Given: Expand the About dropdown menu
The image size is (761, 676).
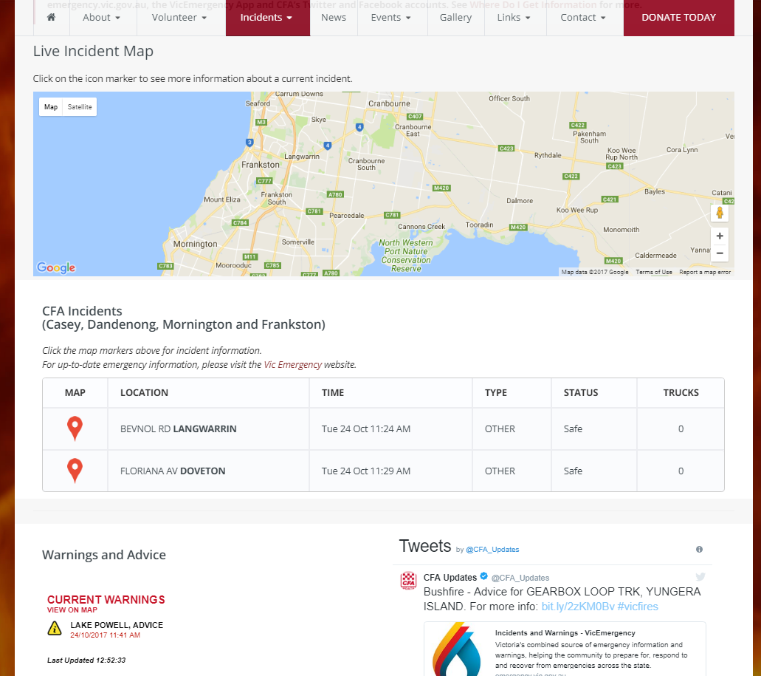Looking at the screenshot, I should pos(101,17).
